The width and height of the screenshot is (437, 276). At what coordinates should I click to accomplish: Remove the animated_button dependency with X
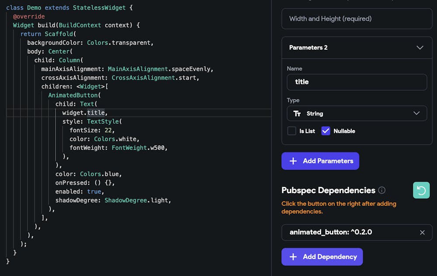point(422,232)
